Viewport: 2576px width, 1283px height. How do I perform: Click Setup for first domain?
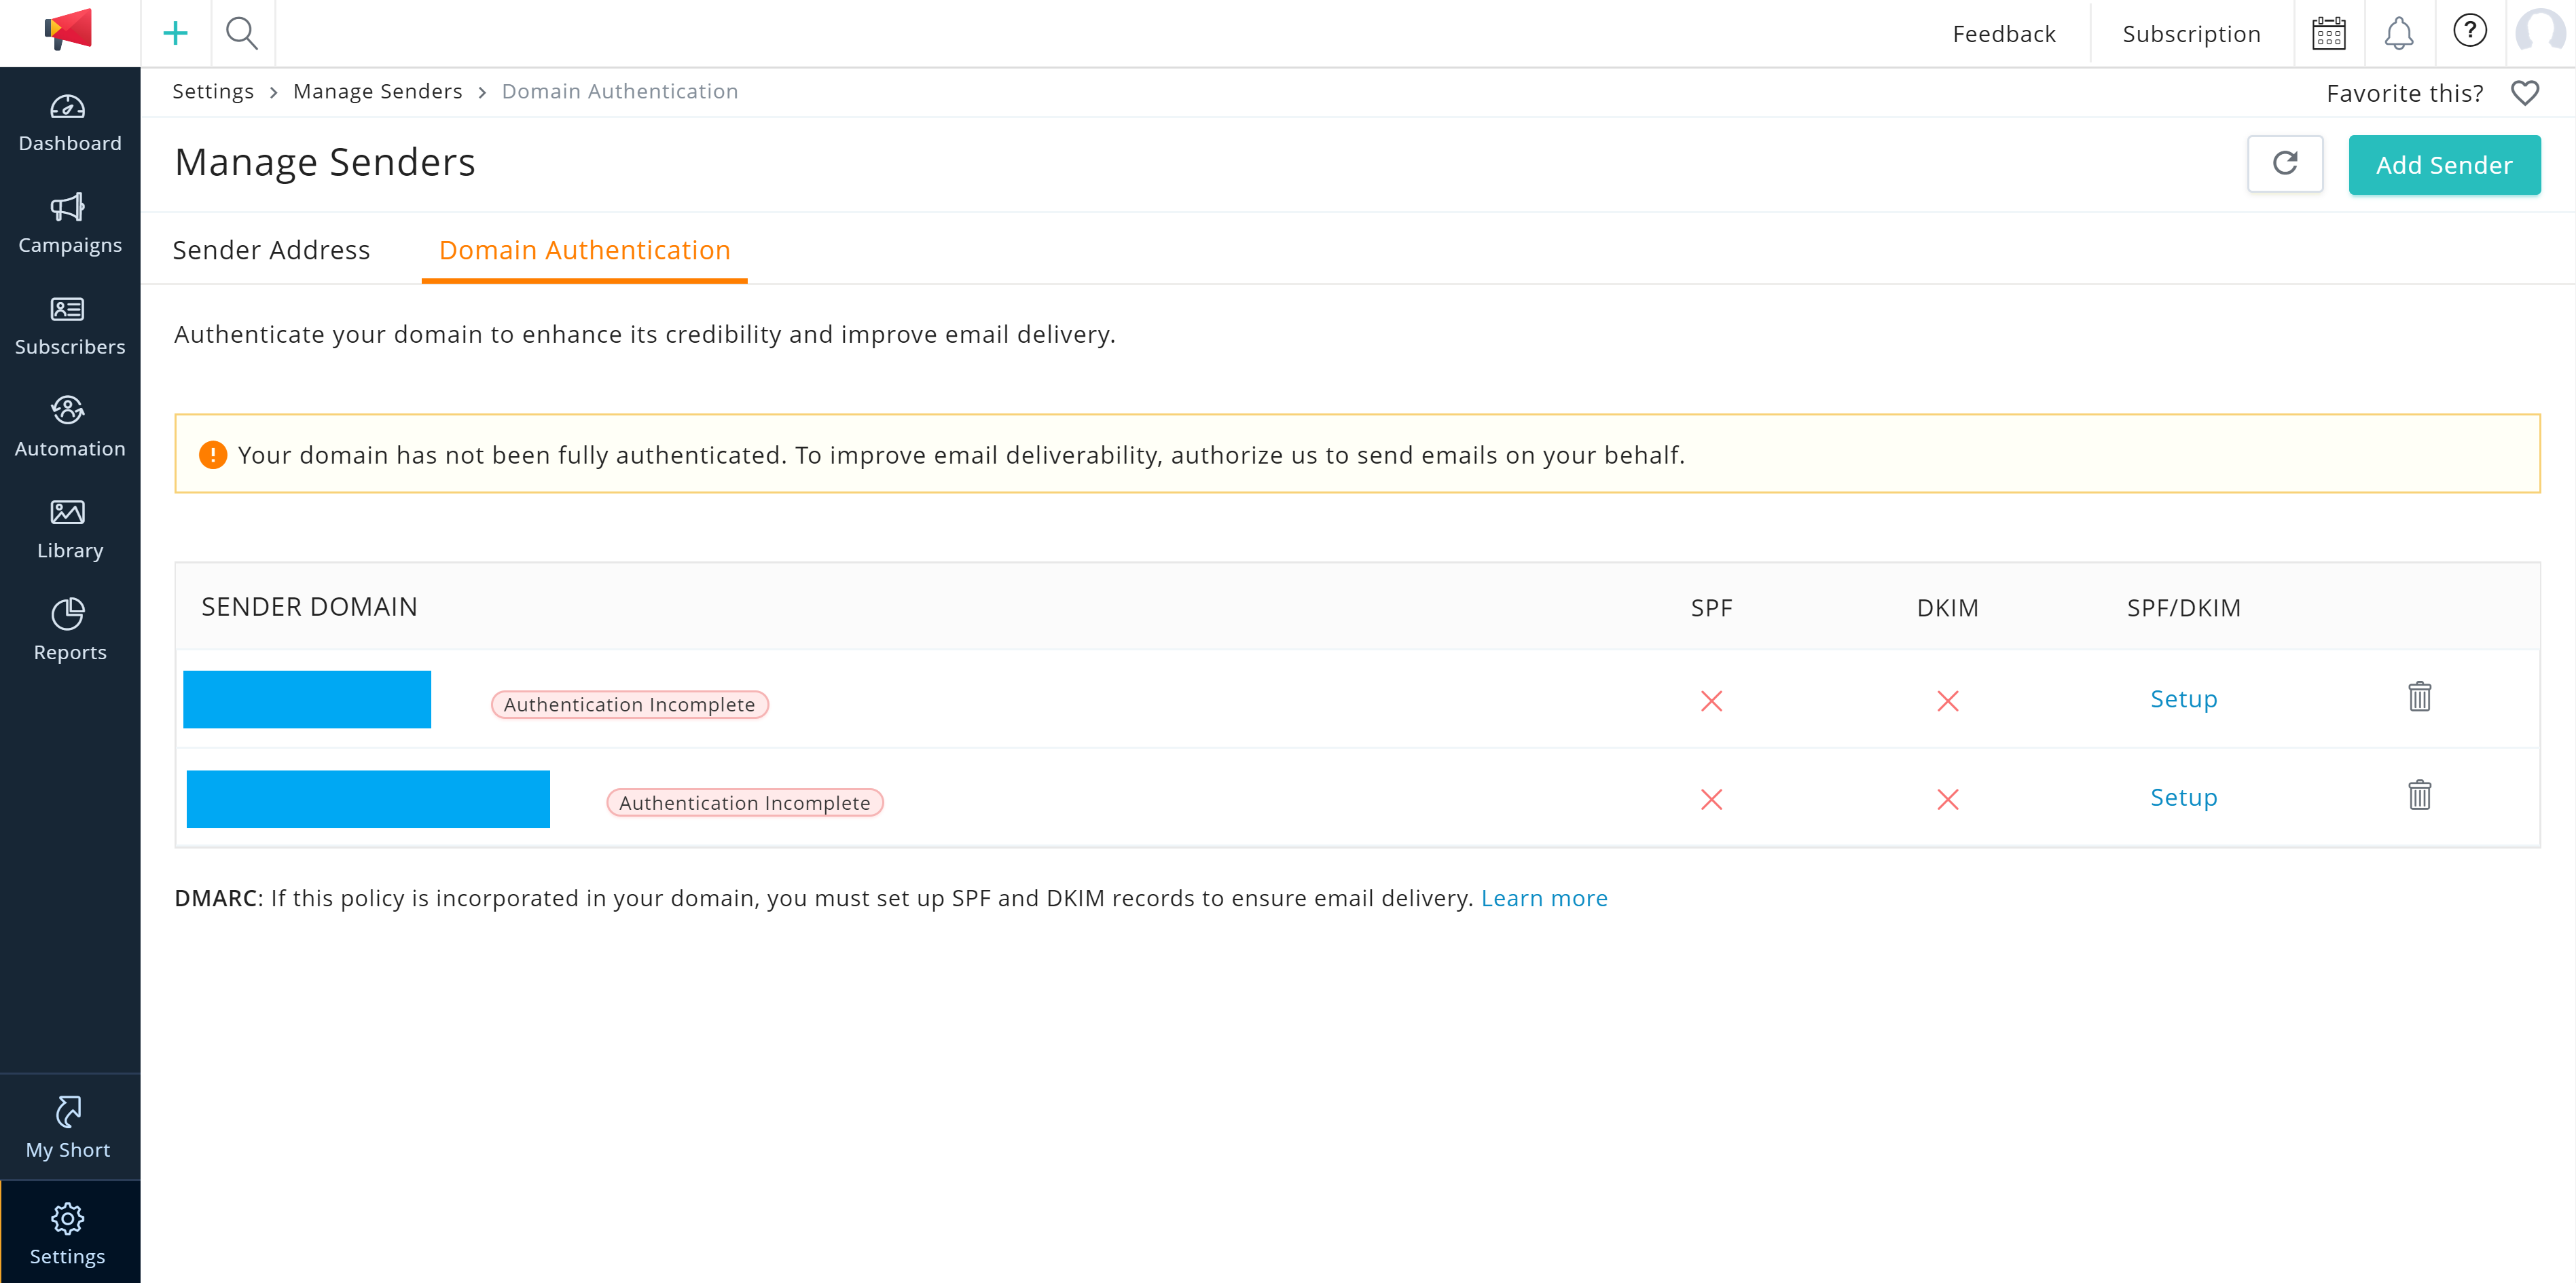[2183, 699]
